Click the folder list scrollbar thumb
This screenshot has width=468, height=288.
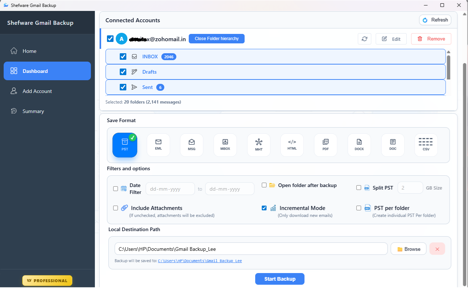448,67
